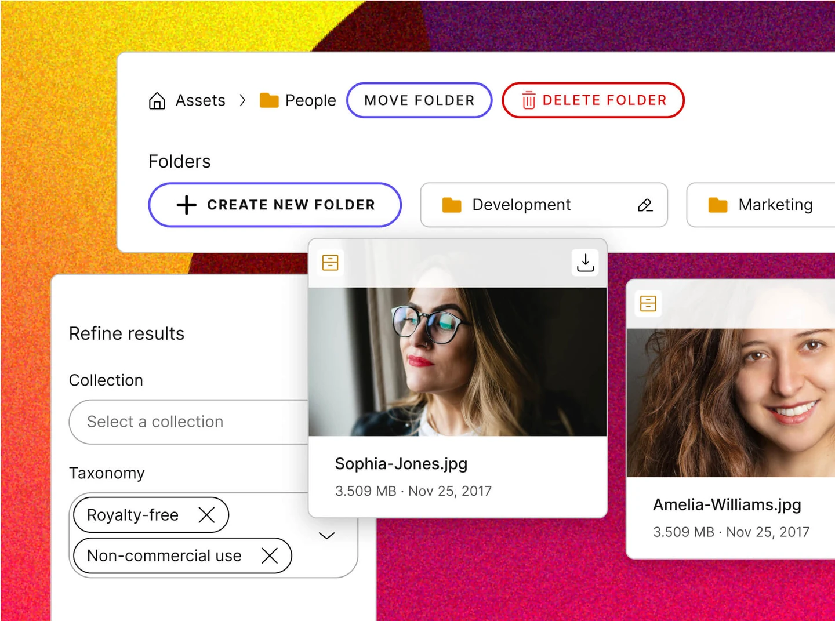Click the People folder icon in breadcrumb
The width and height of the screenshot is (835, 621).
coord(269,100)
